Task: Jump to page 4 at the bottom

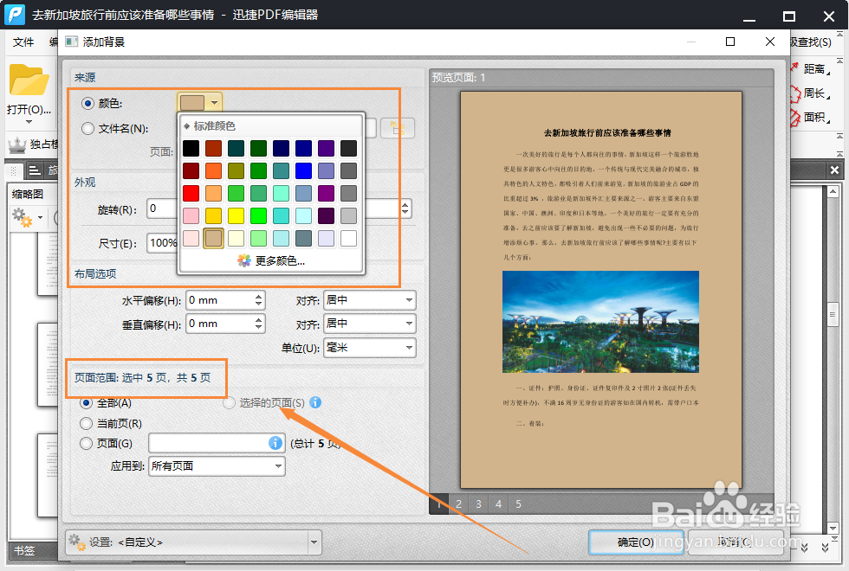Action: point(498,504)
